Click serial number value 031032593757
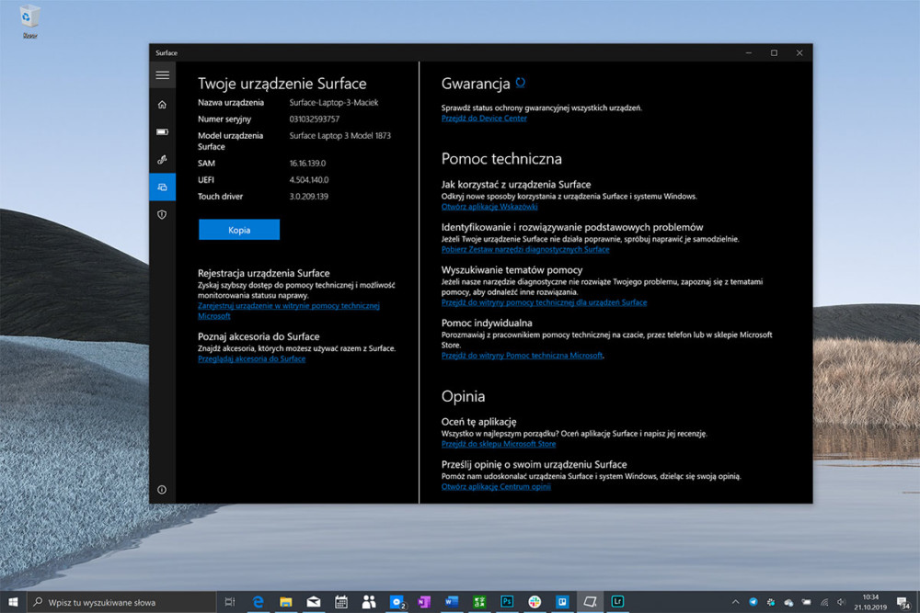920x613 pixels. (314, 119)
